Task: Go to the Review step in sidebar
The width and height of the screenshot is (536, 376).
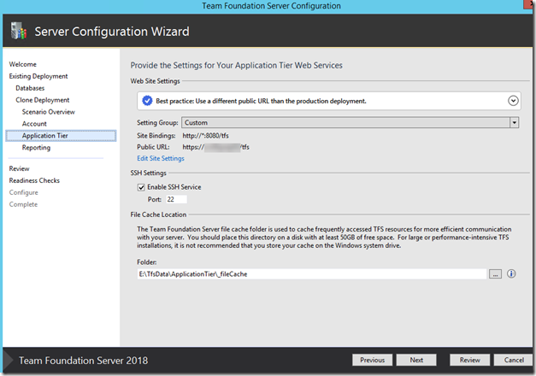Action: click(x=19, y=168)
